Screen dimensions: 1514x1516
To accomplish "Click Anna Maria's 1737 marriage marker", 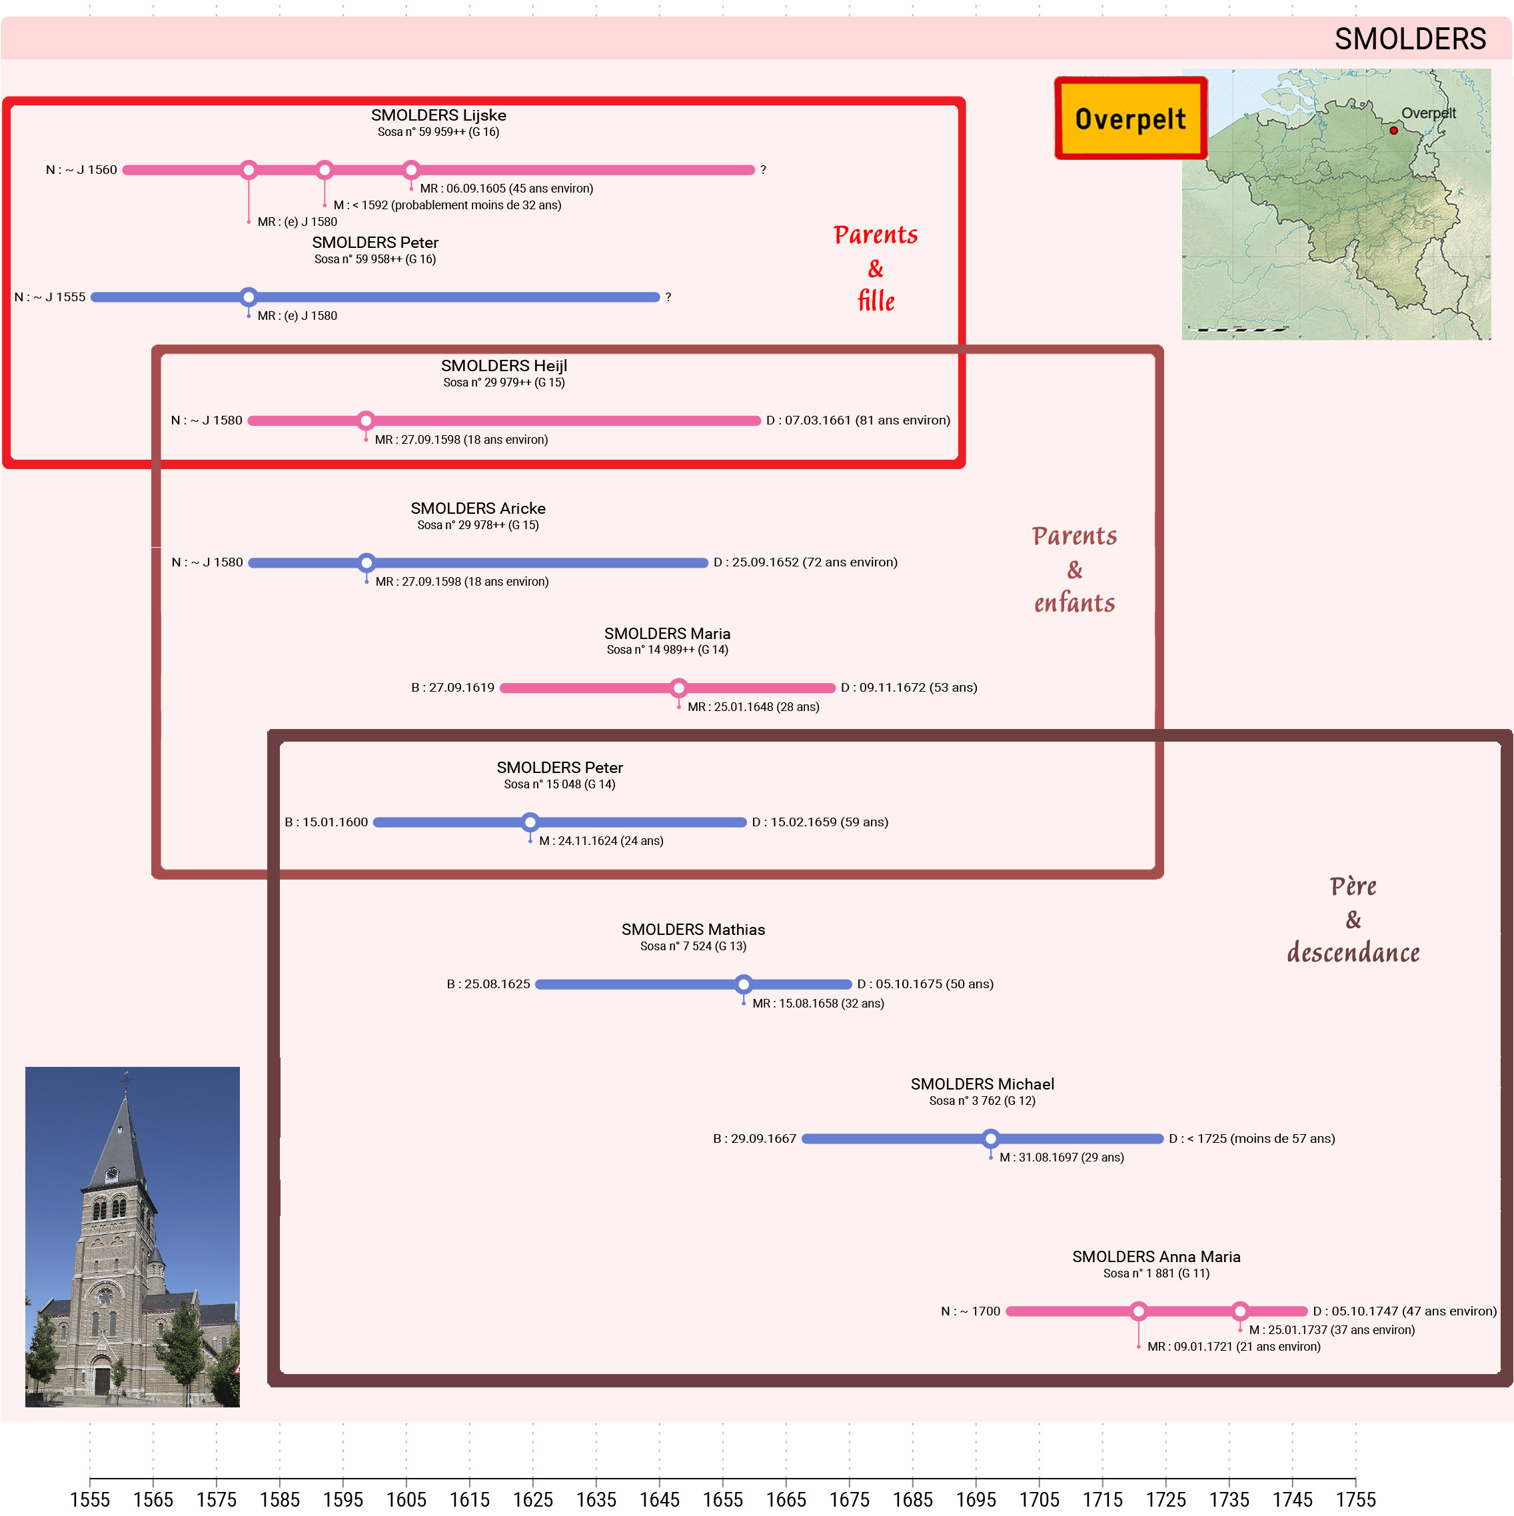I will click(x=1240, y=1311).
